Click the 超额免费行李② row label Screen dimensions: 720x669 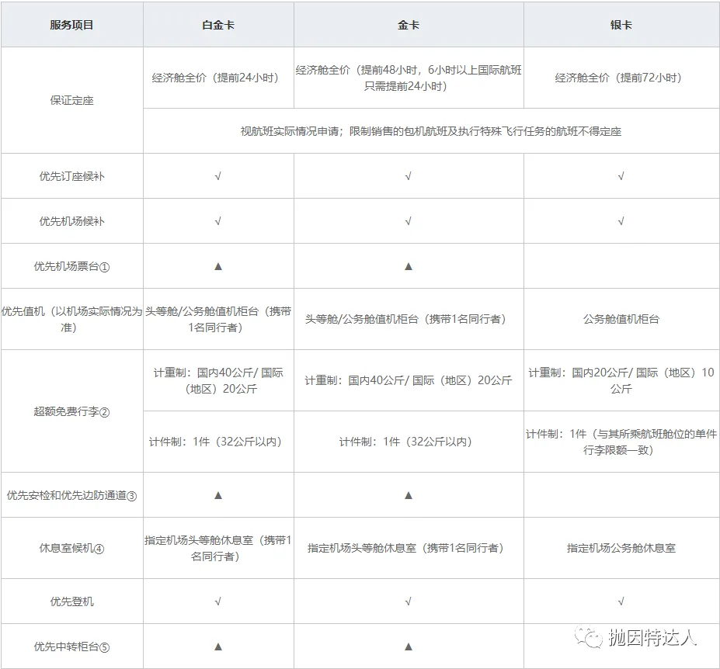(71, 411)
